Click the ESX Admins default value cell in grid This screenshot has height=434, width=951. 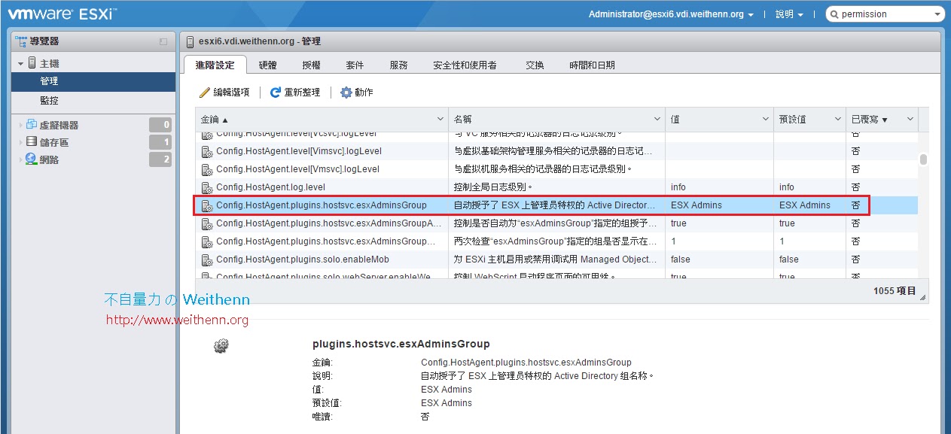point(805,205)
